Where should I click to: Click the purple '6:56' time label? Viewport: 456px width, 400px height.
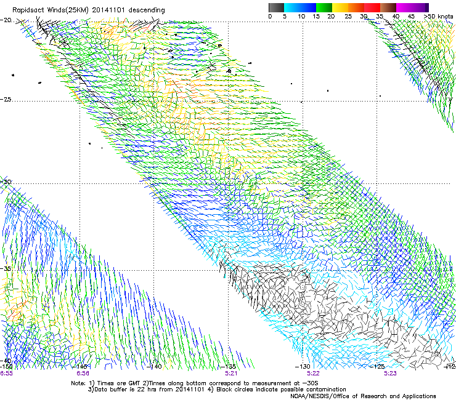[83, 374]
